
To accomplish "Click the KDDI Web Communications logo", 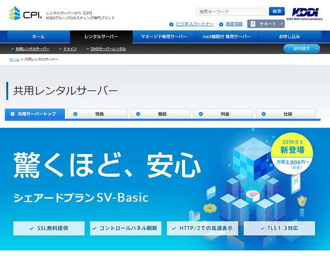I will pos(304,14).
